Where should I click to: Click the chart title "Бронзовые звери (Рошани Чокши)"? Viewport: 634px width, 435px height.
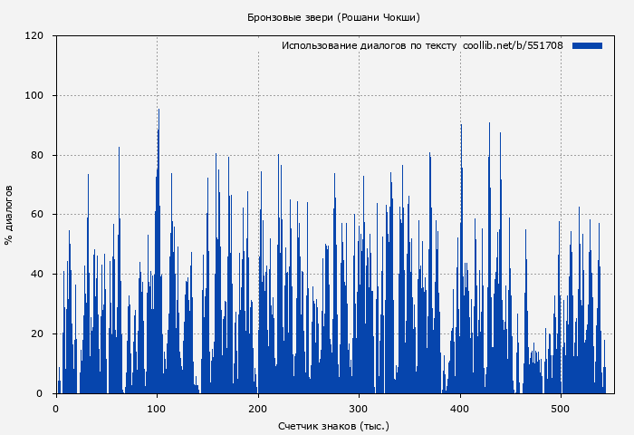333,17
